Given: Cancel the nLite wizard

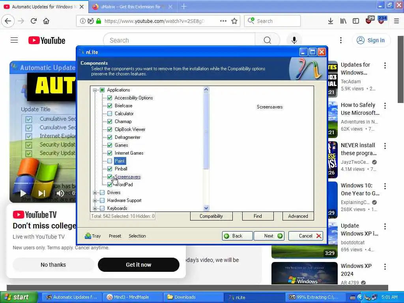Looking at the screenshot, I should coord(306,236).
